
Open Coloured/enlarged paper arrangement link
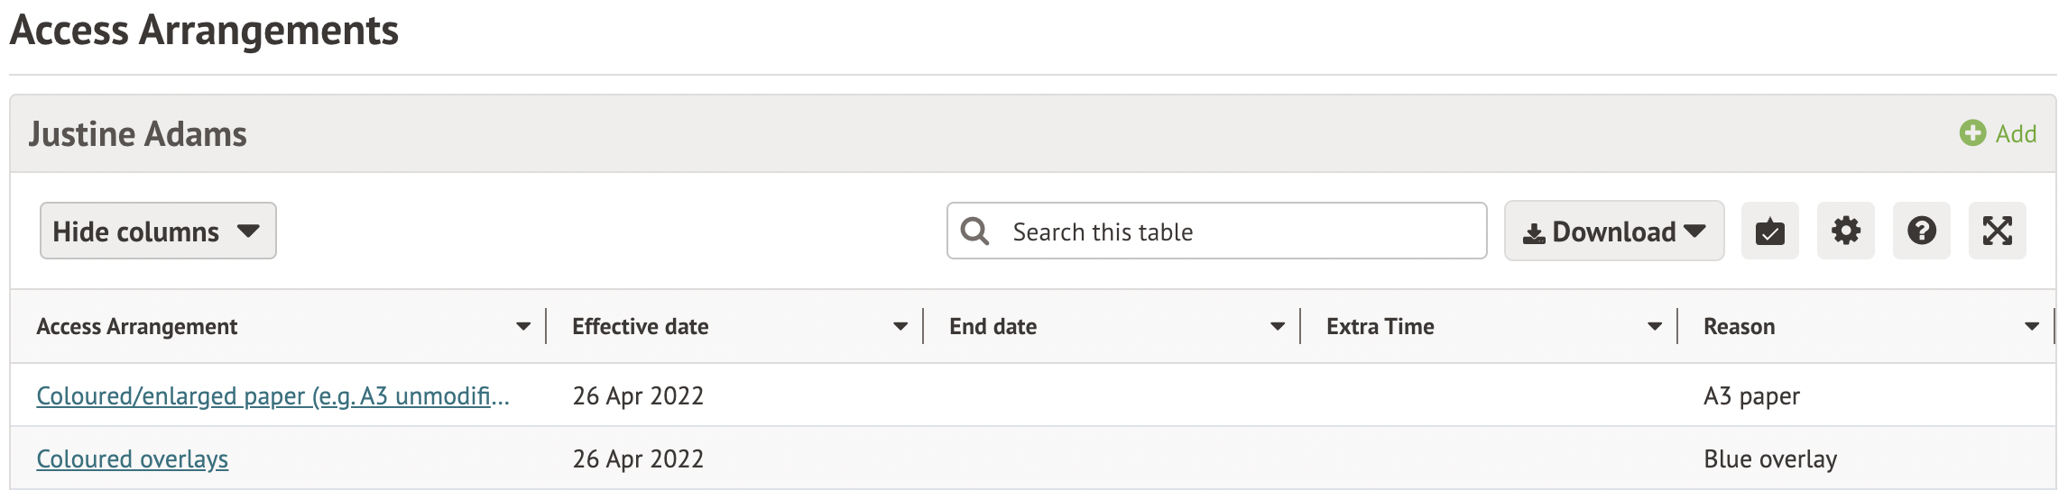(272, 396)
